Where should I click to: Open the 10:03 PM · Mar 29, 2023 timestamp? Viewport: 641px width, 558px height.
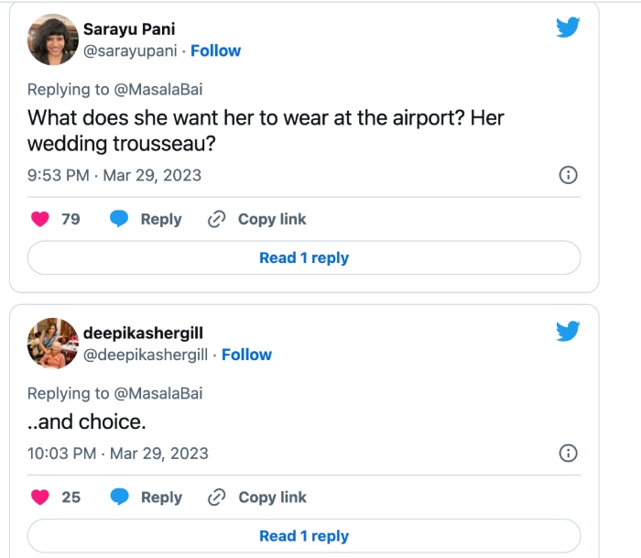tap(118, 453)
